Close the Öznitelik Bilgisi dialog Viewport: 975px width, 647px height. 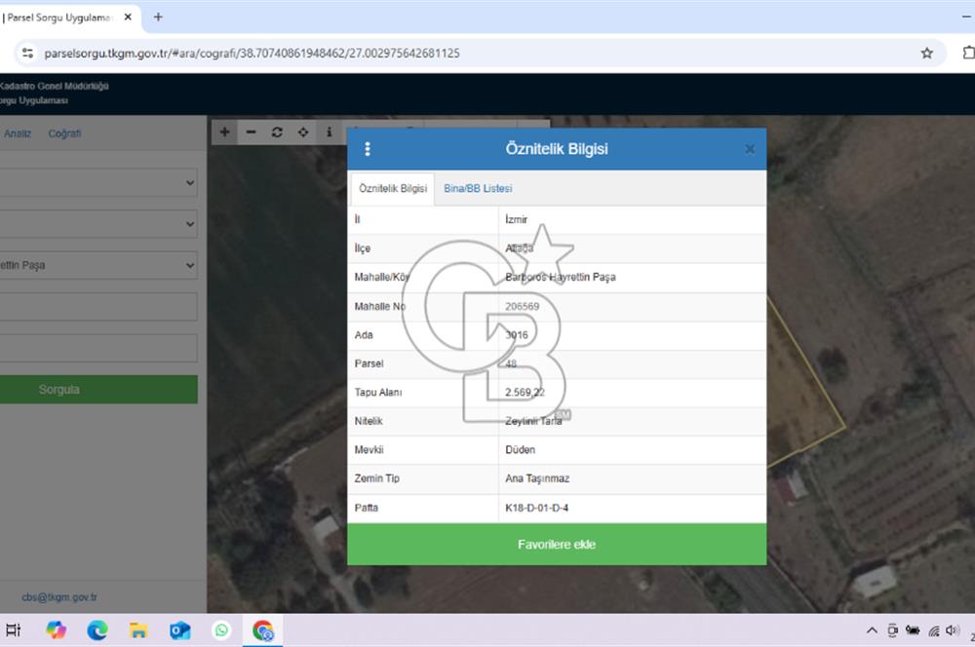(x=749, y=149)
